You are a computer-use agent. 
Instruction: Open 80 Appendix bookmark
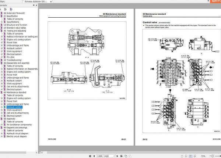click(10, 119)
